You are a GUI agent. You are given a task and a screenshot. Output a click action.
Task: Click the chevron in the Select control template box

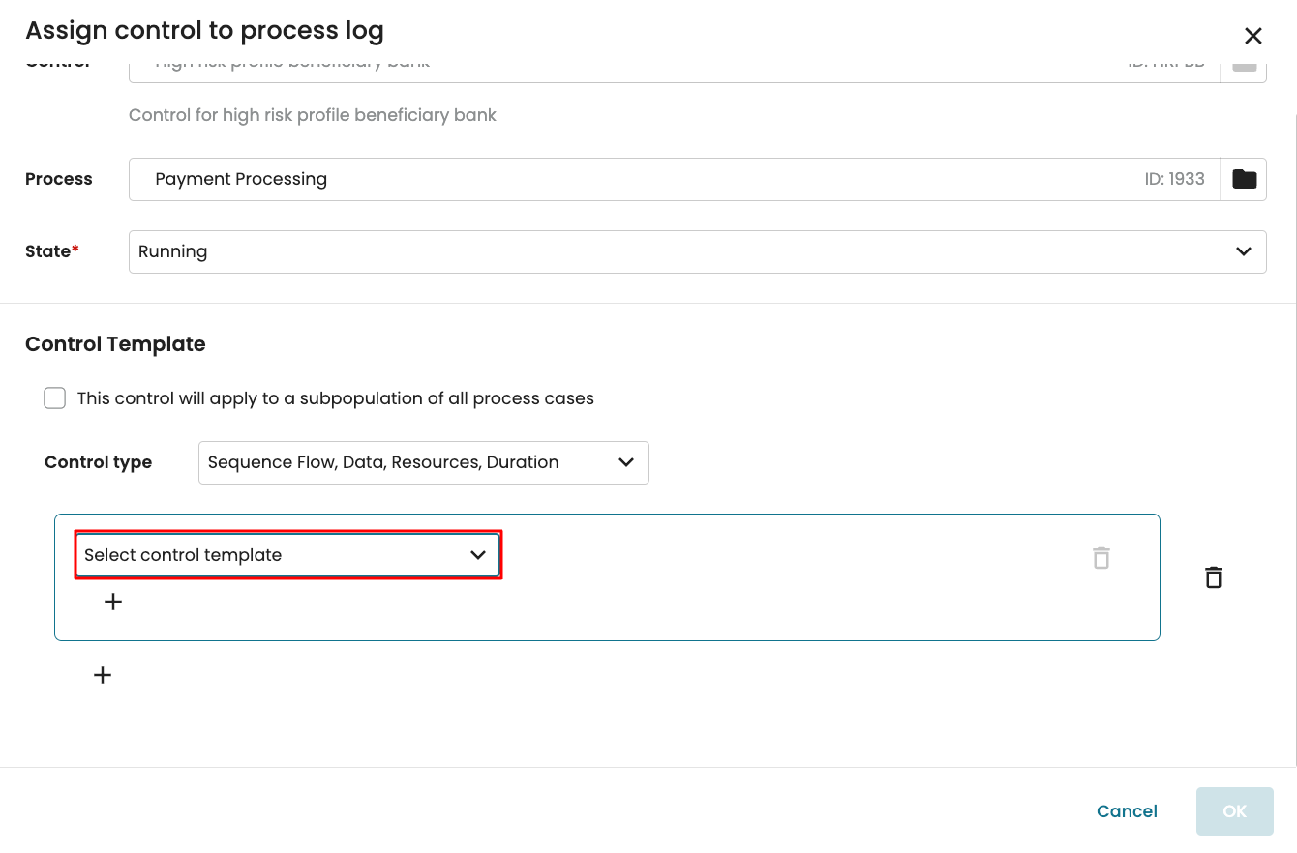pyautogui.click(x=478, y=555)
